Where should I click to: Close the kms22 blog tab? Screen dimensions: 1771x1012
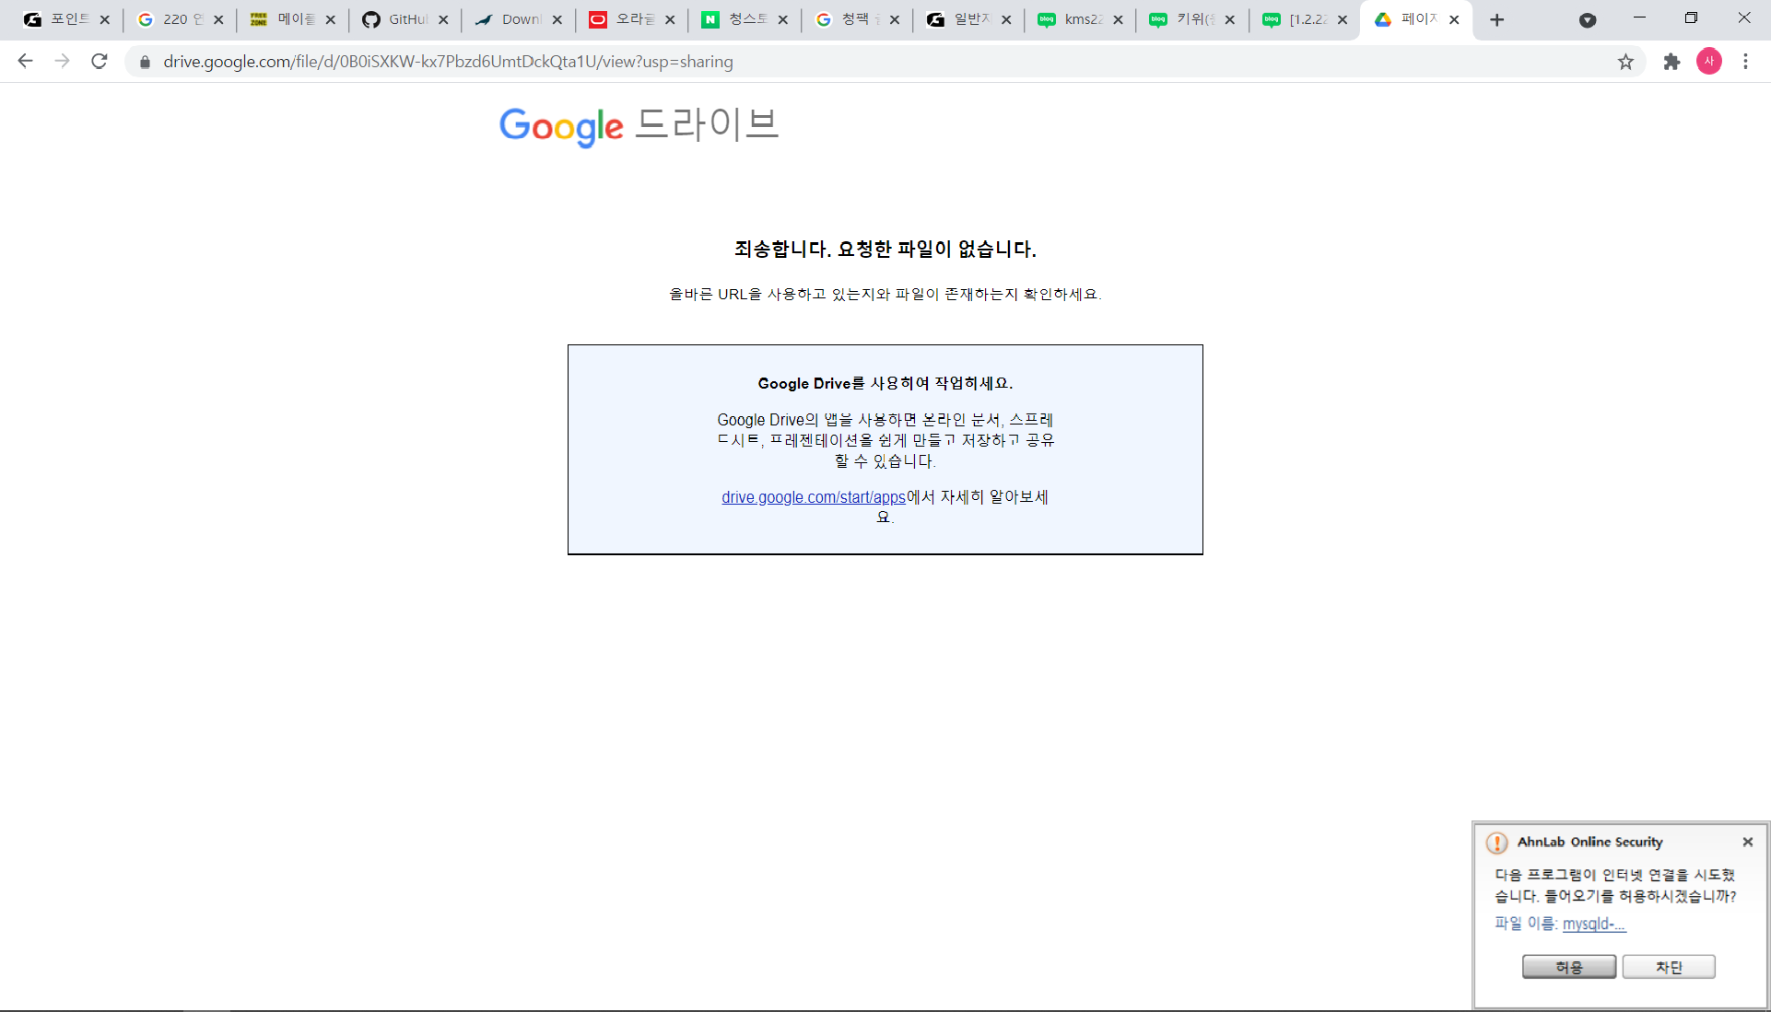coord(1117,18)
